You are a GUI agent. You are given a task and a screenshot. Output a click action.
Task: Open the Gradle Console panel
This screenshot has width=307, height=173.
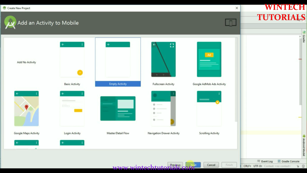click(288, 161)
